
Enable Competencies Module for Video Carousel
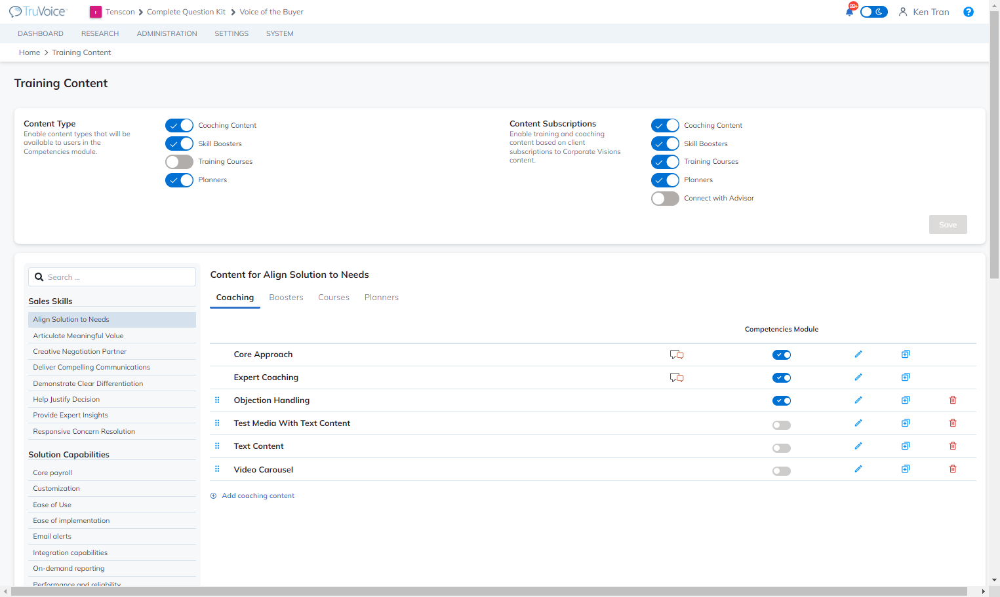point(782,471)
